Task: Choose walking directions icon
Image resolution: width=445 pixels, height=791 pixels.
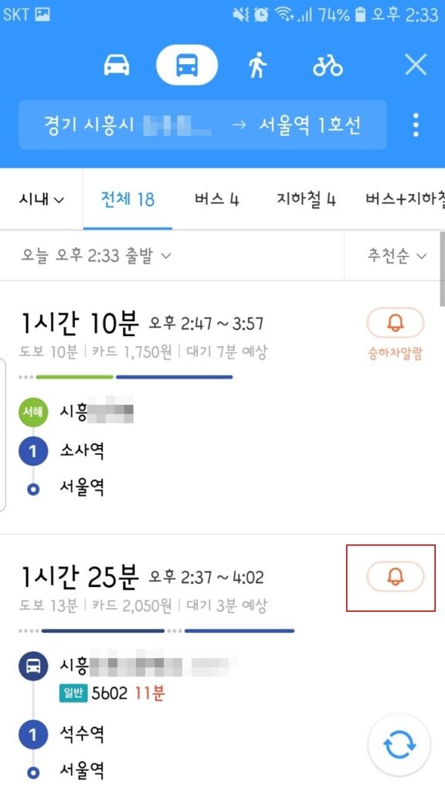Action: (x=258, y=65)
